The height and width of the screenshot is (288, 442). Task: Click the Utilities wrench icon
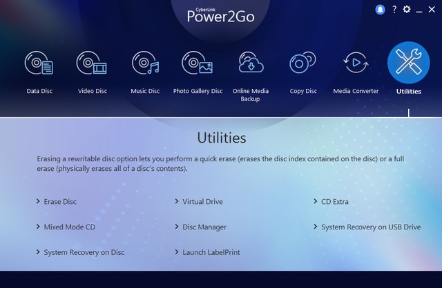point(408,63)
